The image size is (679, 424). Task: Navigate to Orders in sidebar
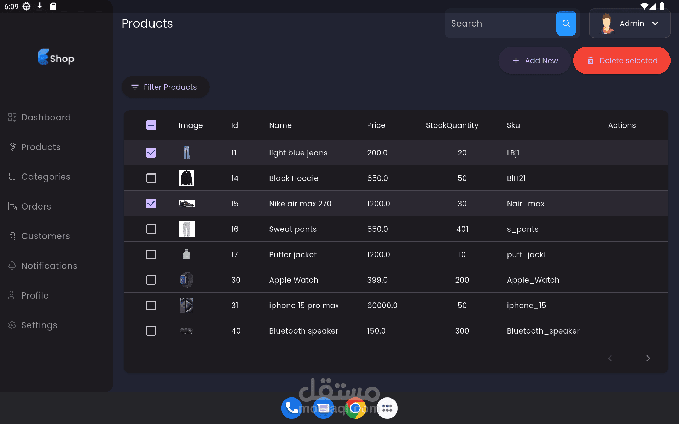pos(36,206)
